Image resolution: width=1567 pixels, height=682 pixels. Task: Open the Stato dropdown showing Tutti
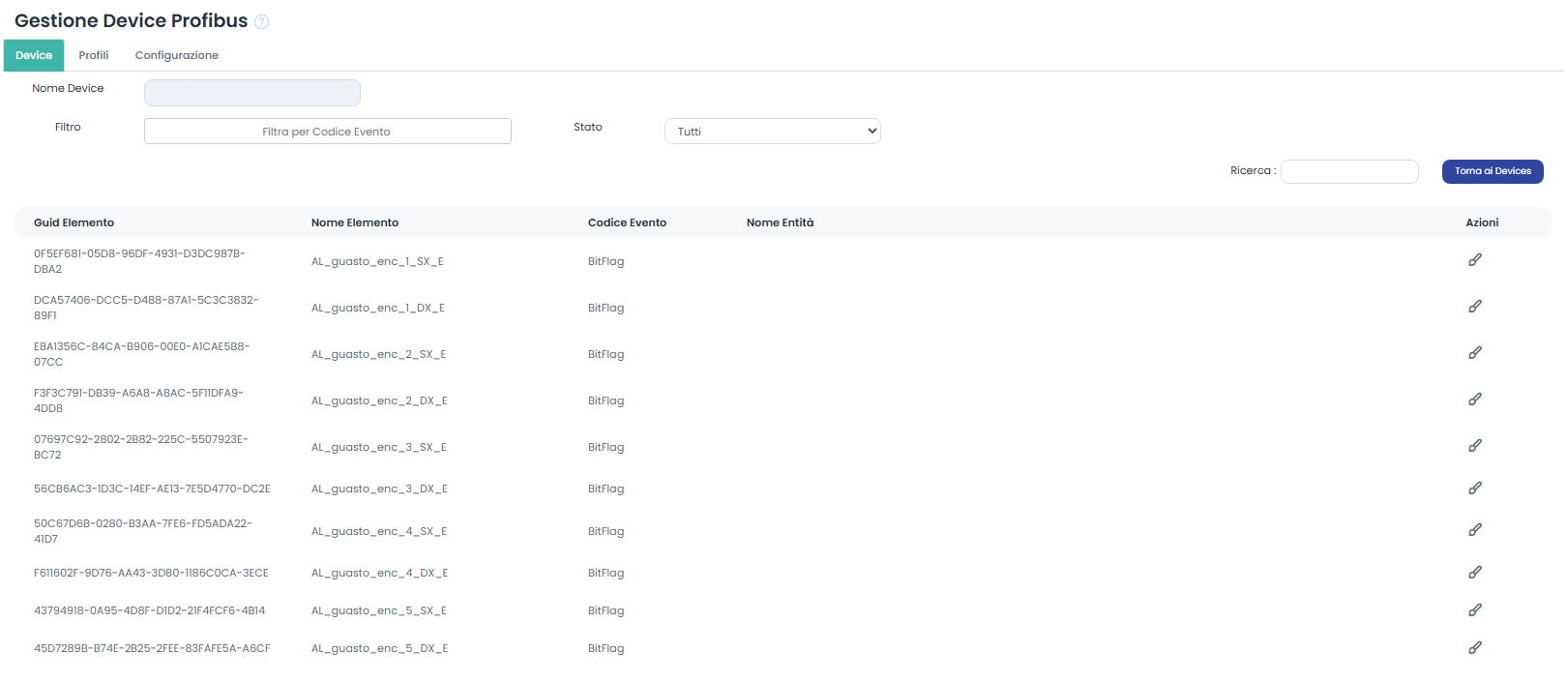pyautogui.click(x=772, y=132)
